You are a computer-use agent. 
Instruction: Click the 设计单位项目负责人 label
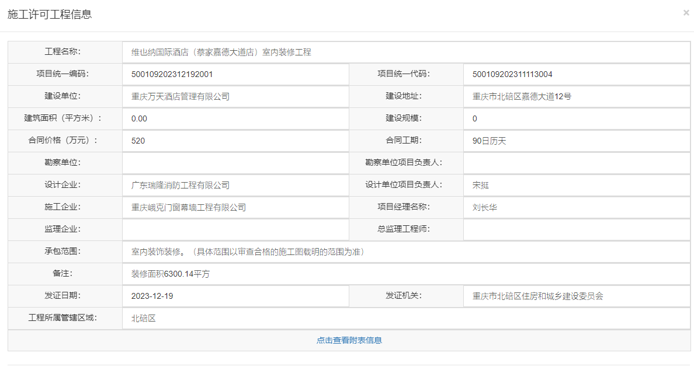point(404,185)
